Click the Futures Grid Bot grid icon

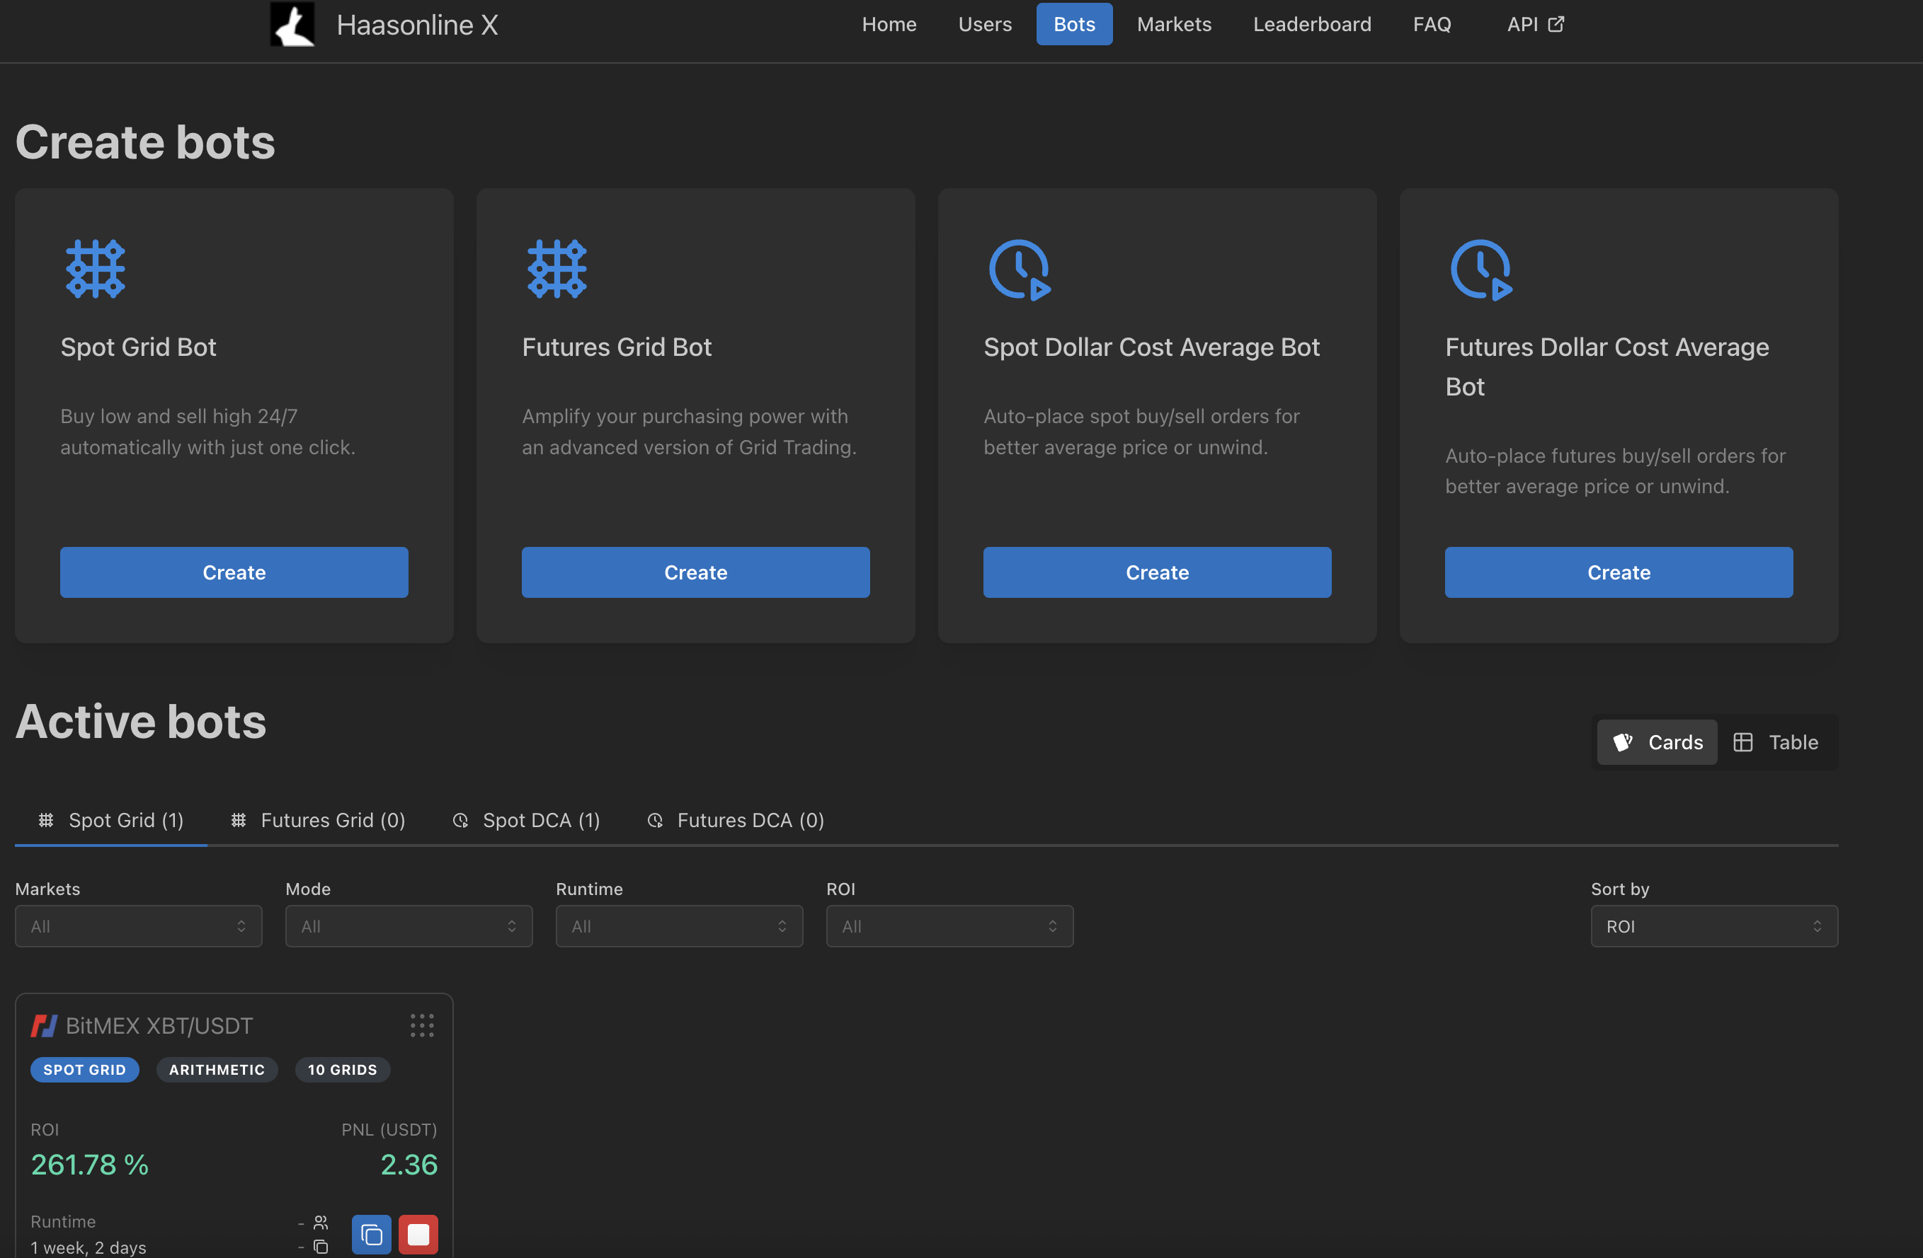557,269
